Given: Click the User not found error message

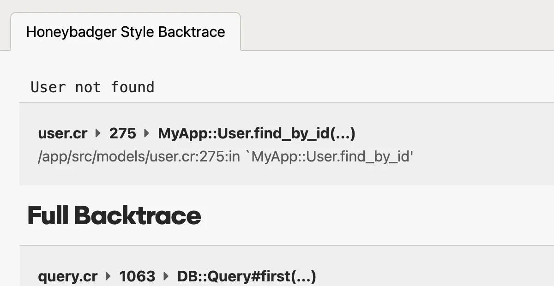Looking at the screenshot, I should pyautogui.click(x=92, y=87).
